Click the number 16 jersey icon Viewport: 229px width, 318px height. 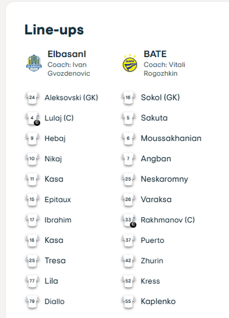(x=128, y=98)
